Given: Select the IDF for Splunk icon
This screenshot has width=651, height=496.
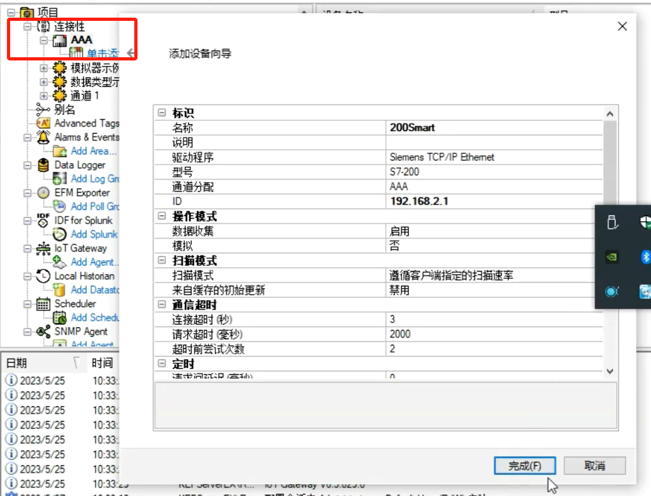Looking at the screenshot, I should pyautogui.click(x=43, y=221).
